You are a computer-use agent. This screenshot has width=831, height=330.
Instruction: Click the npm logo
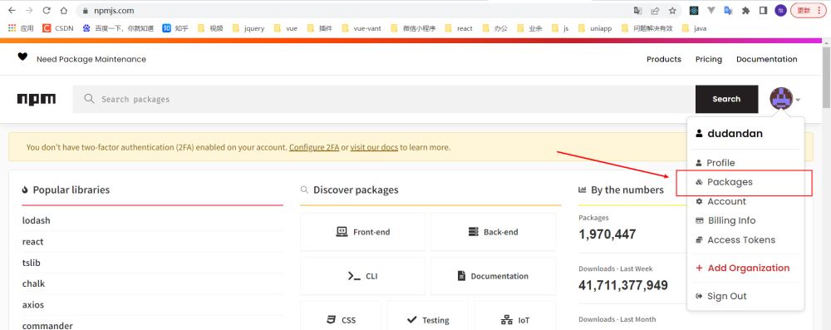[37, 99]
